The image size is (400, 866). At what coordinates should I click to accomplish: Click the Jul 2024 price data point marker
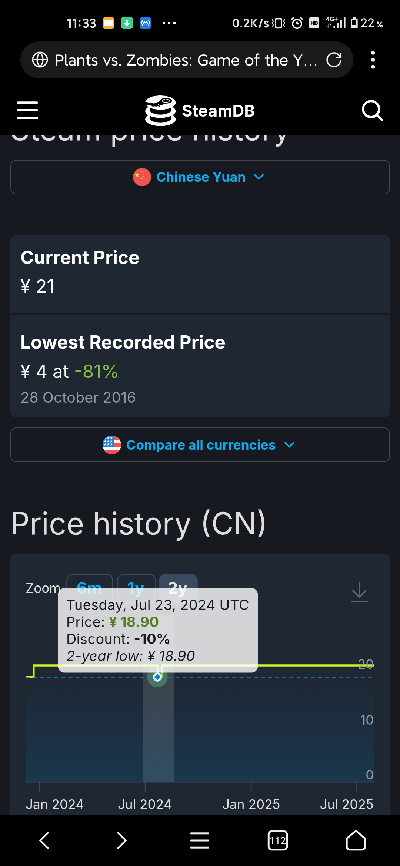tap(157, 677)
